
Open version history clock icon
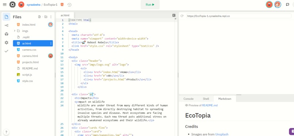[x=69, y=5]
